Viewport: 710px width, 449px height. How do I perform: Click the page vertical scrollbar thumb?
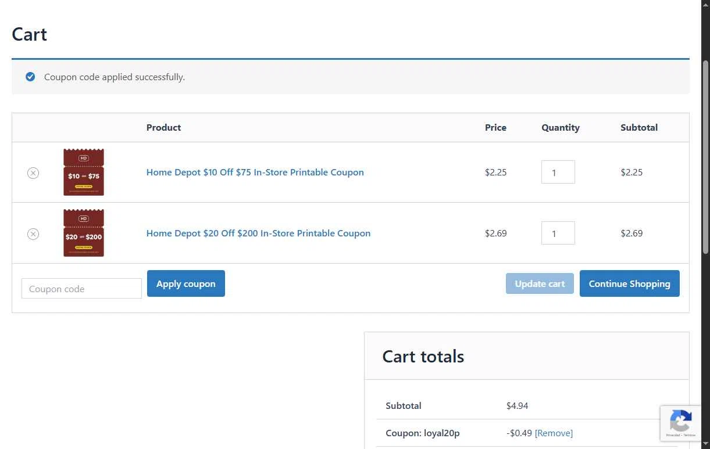[x=706, y=157]
